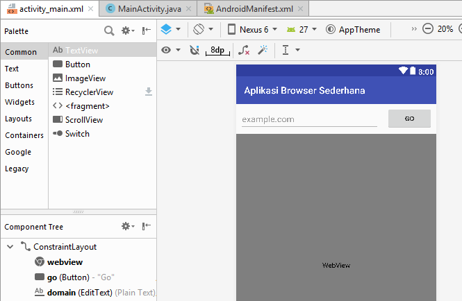This screenshot has width=462, height=301.
Task: Open the design surface dropdown arrow
Action: point(178,29)
